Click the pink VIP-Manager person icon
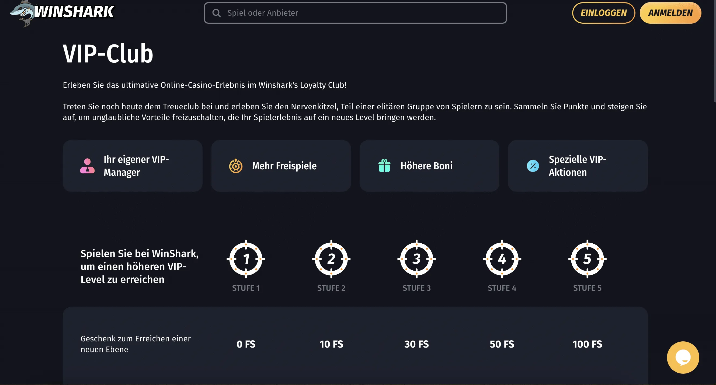The height and width of the screenshot is (385, 716). pos(87,166)
